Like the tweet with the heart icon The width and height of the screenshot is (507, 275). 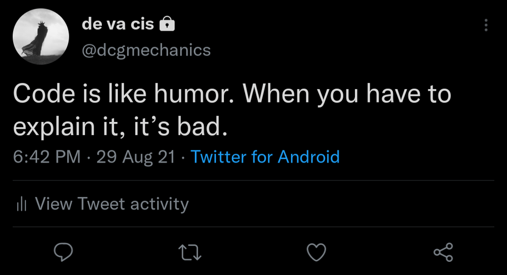pyautogui.click(x=316, y=252)
